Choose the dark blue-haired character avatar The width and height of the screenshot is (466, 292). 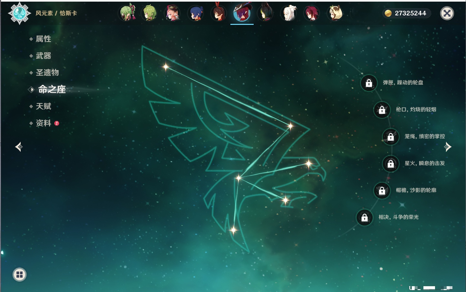click(196, 13)
